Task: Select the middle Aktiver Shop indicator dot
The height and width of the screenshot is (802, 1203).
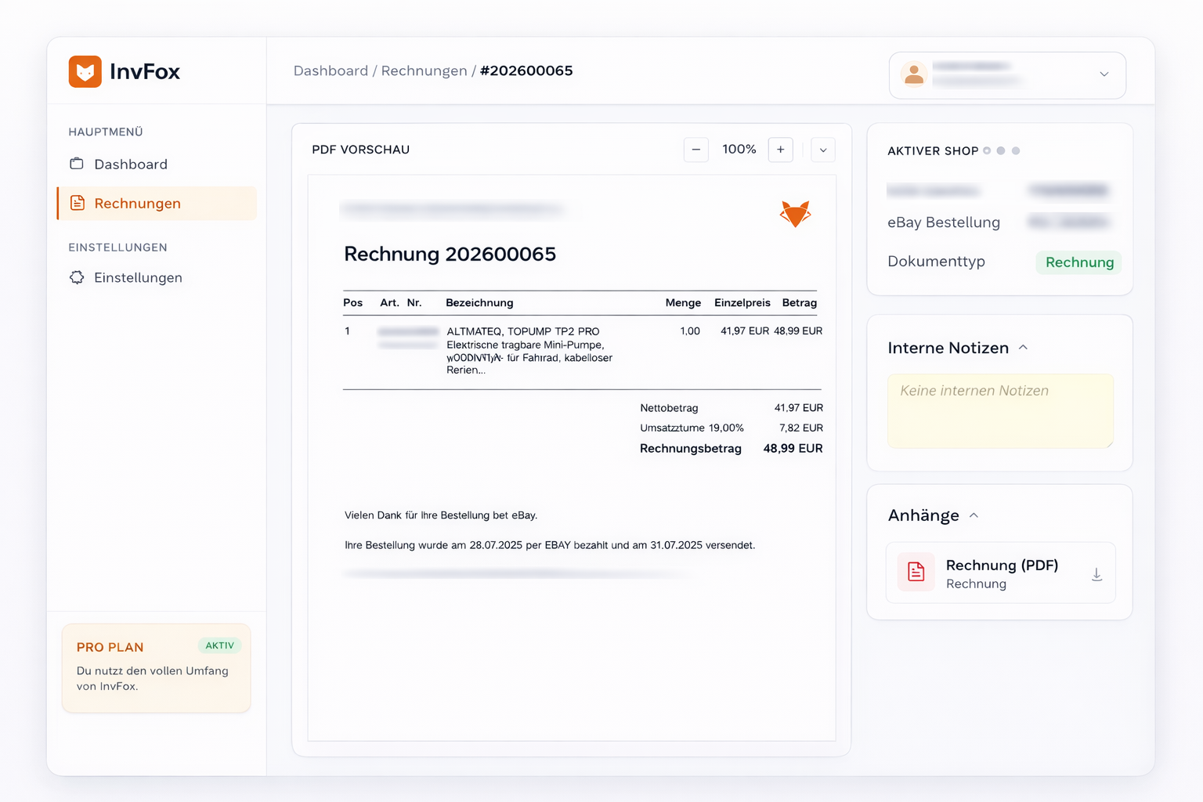Action: pyautogui.click(x=1000, y=150)
